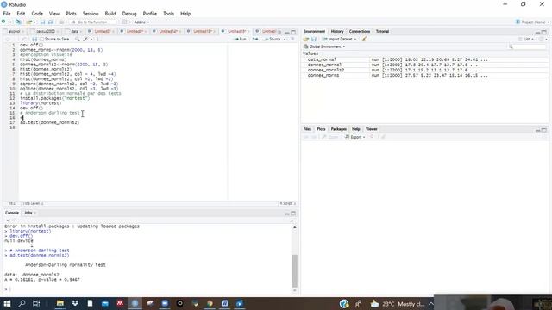The image size is (552, 310).
Task: Click the Windows Start button
Action: coord(7,303)
